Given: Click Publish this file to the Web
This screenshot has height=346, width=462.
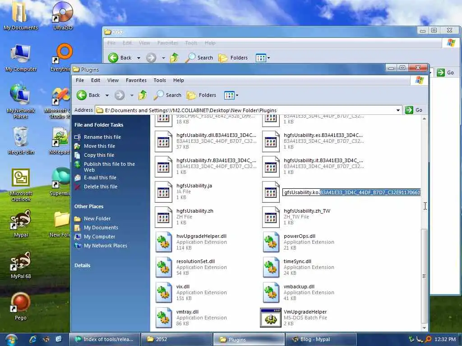Looking at the screenshot, I should [x=109, y=167].
